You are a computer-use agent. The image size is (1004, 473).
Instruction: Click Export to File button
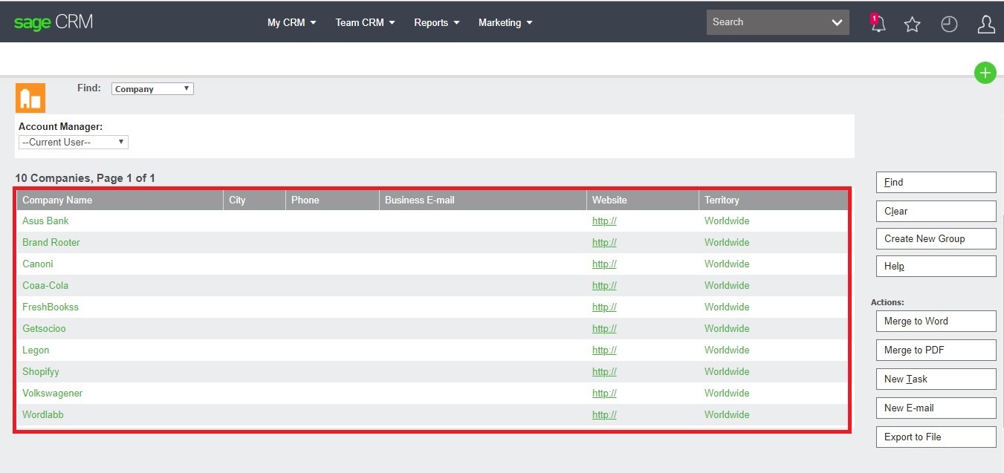point(936,437)
